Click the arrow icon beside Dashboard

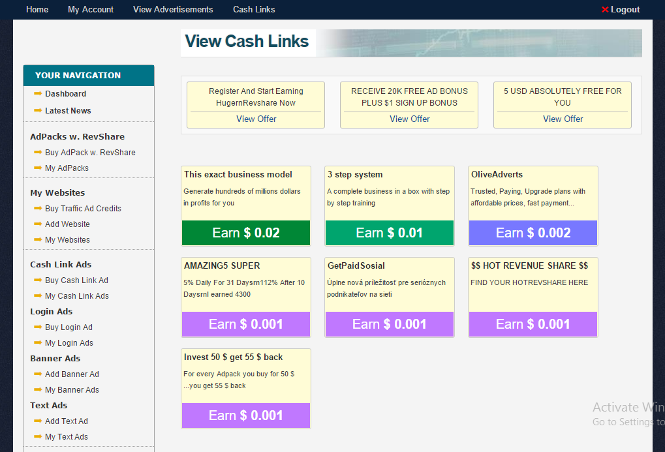[x=38, y=93]
